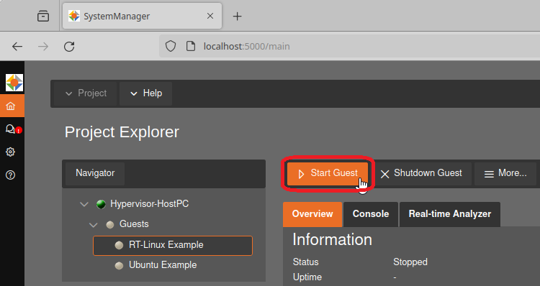Click the Stopped status value
This screenshot has width=540, height=286.
(410, 262)
